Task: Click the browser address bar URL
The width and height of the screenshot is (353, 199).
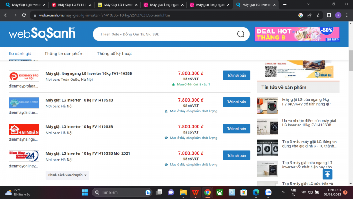Action: click(105, 15)
